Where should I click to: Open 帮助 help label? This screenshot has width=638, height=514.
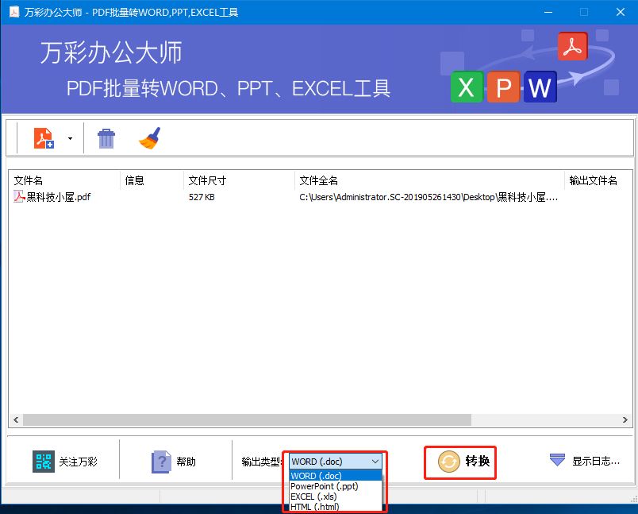point(186,462)
